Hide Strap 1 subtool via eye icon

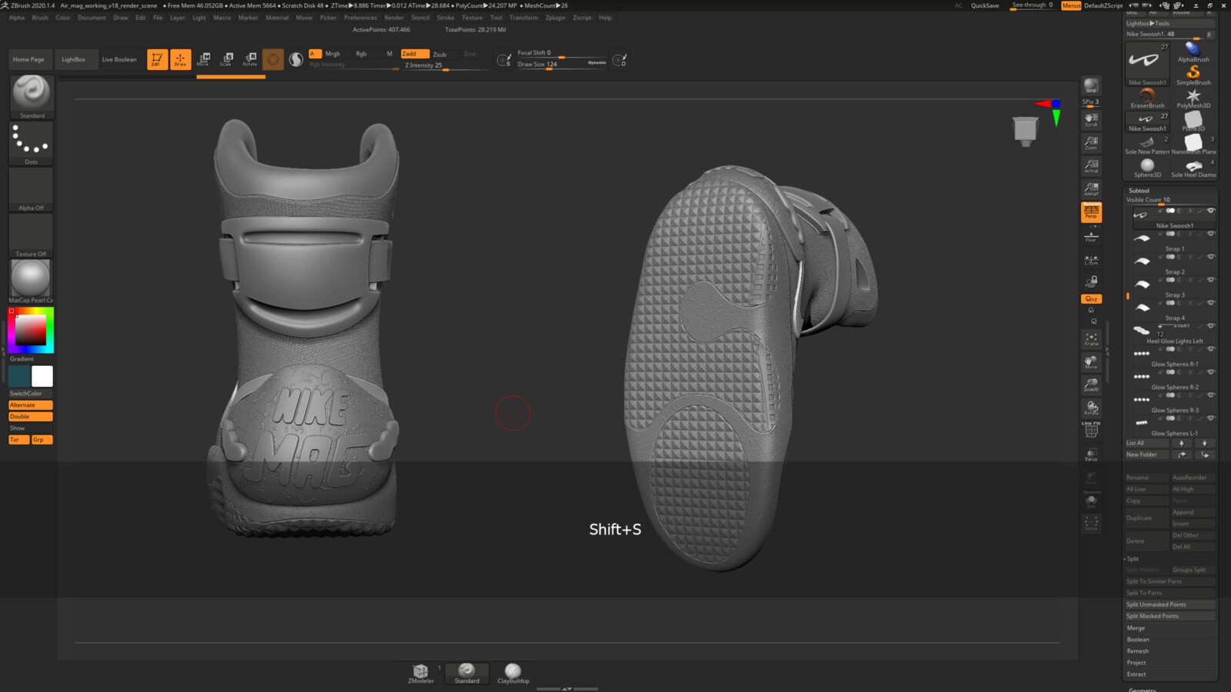tap(1210, 234)
